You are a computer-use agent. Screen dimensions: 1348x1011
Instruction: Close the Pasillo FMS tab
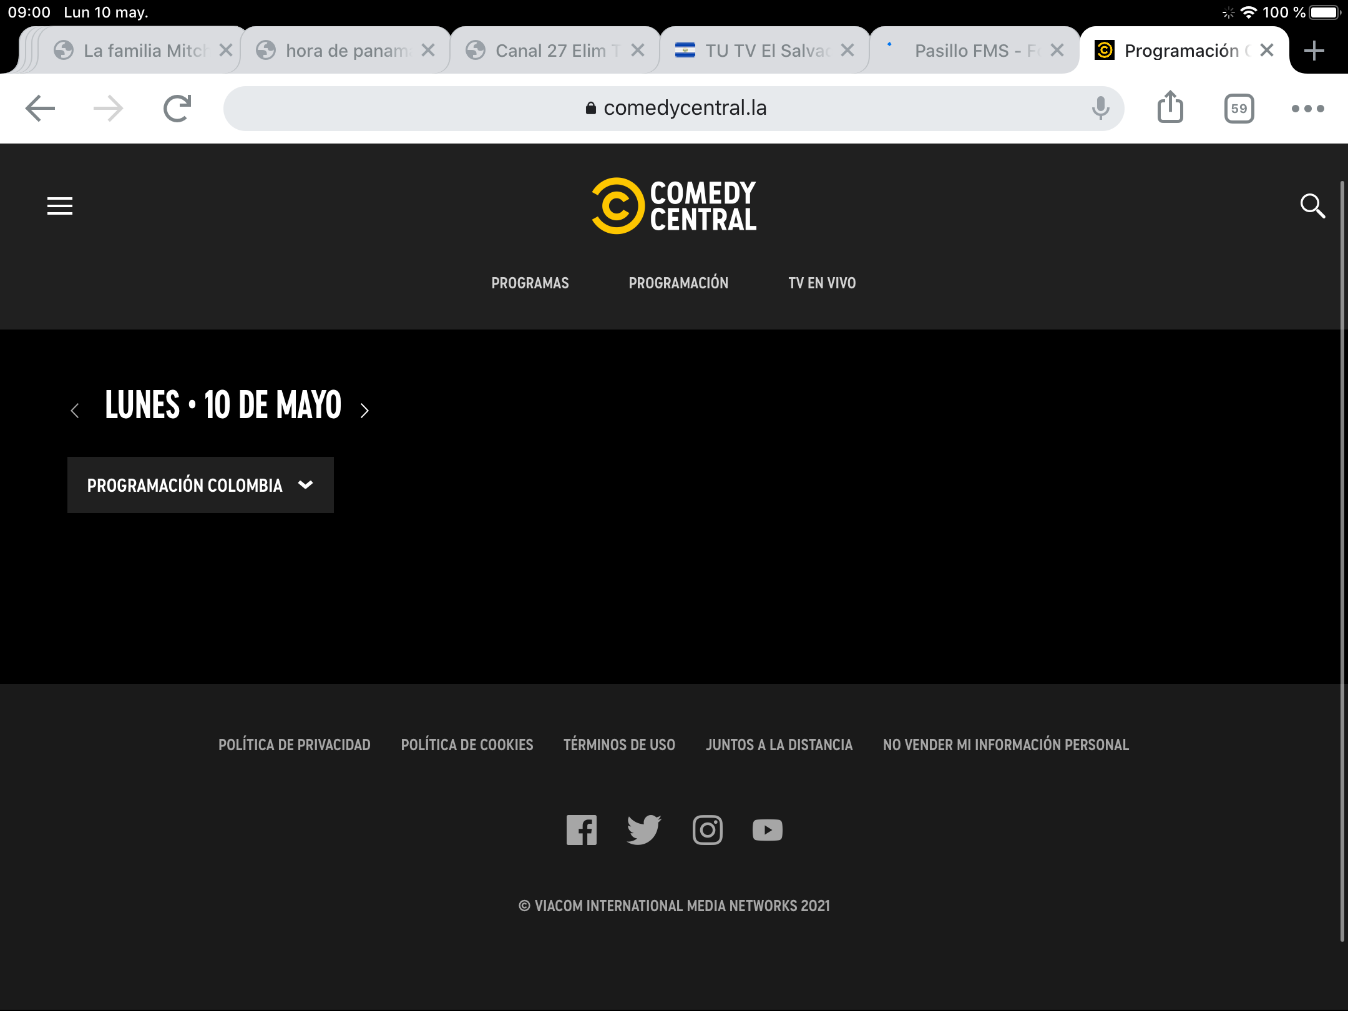(x=1057, y=50)
